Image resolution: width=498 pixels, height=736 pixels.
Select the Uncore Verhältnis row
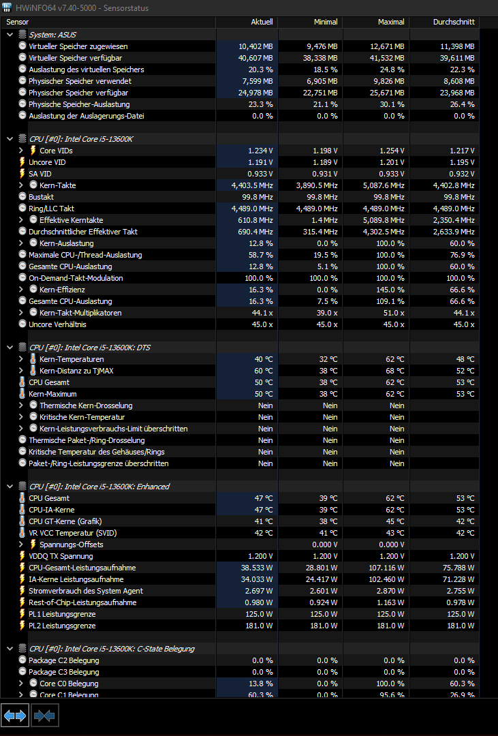point(240,324)
